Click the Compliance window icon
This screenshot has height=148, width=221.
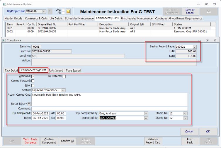4,40
